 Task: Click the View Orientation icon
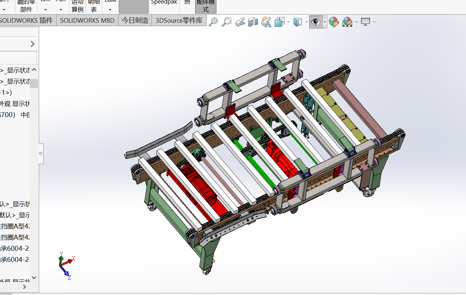280,22
